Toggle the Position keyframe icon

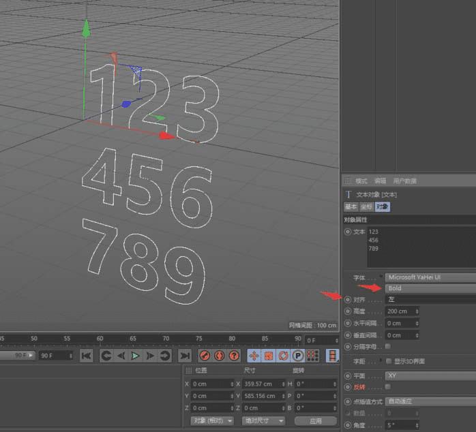point(253,356)
